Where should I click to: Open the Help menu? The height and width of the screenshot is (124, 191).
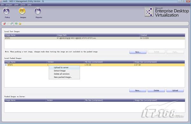[x=29, y=5]
